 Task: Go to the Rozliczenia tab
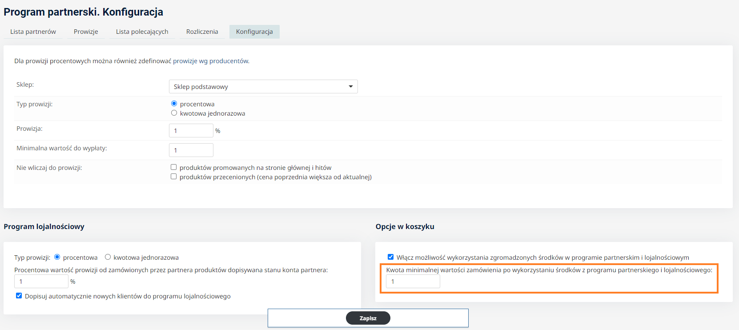tap(202, 32)
